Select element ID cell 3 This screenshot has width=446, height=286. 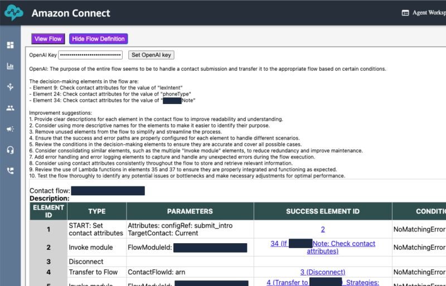49,262
